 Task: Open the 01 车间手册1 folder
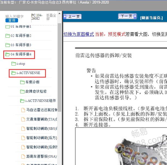(x=18, y=26)
